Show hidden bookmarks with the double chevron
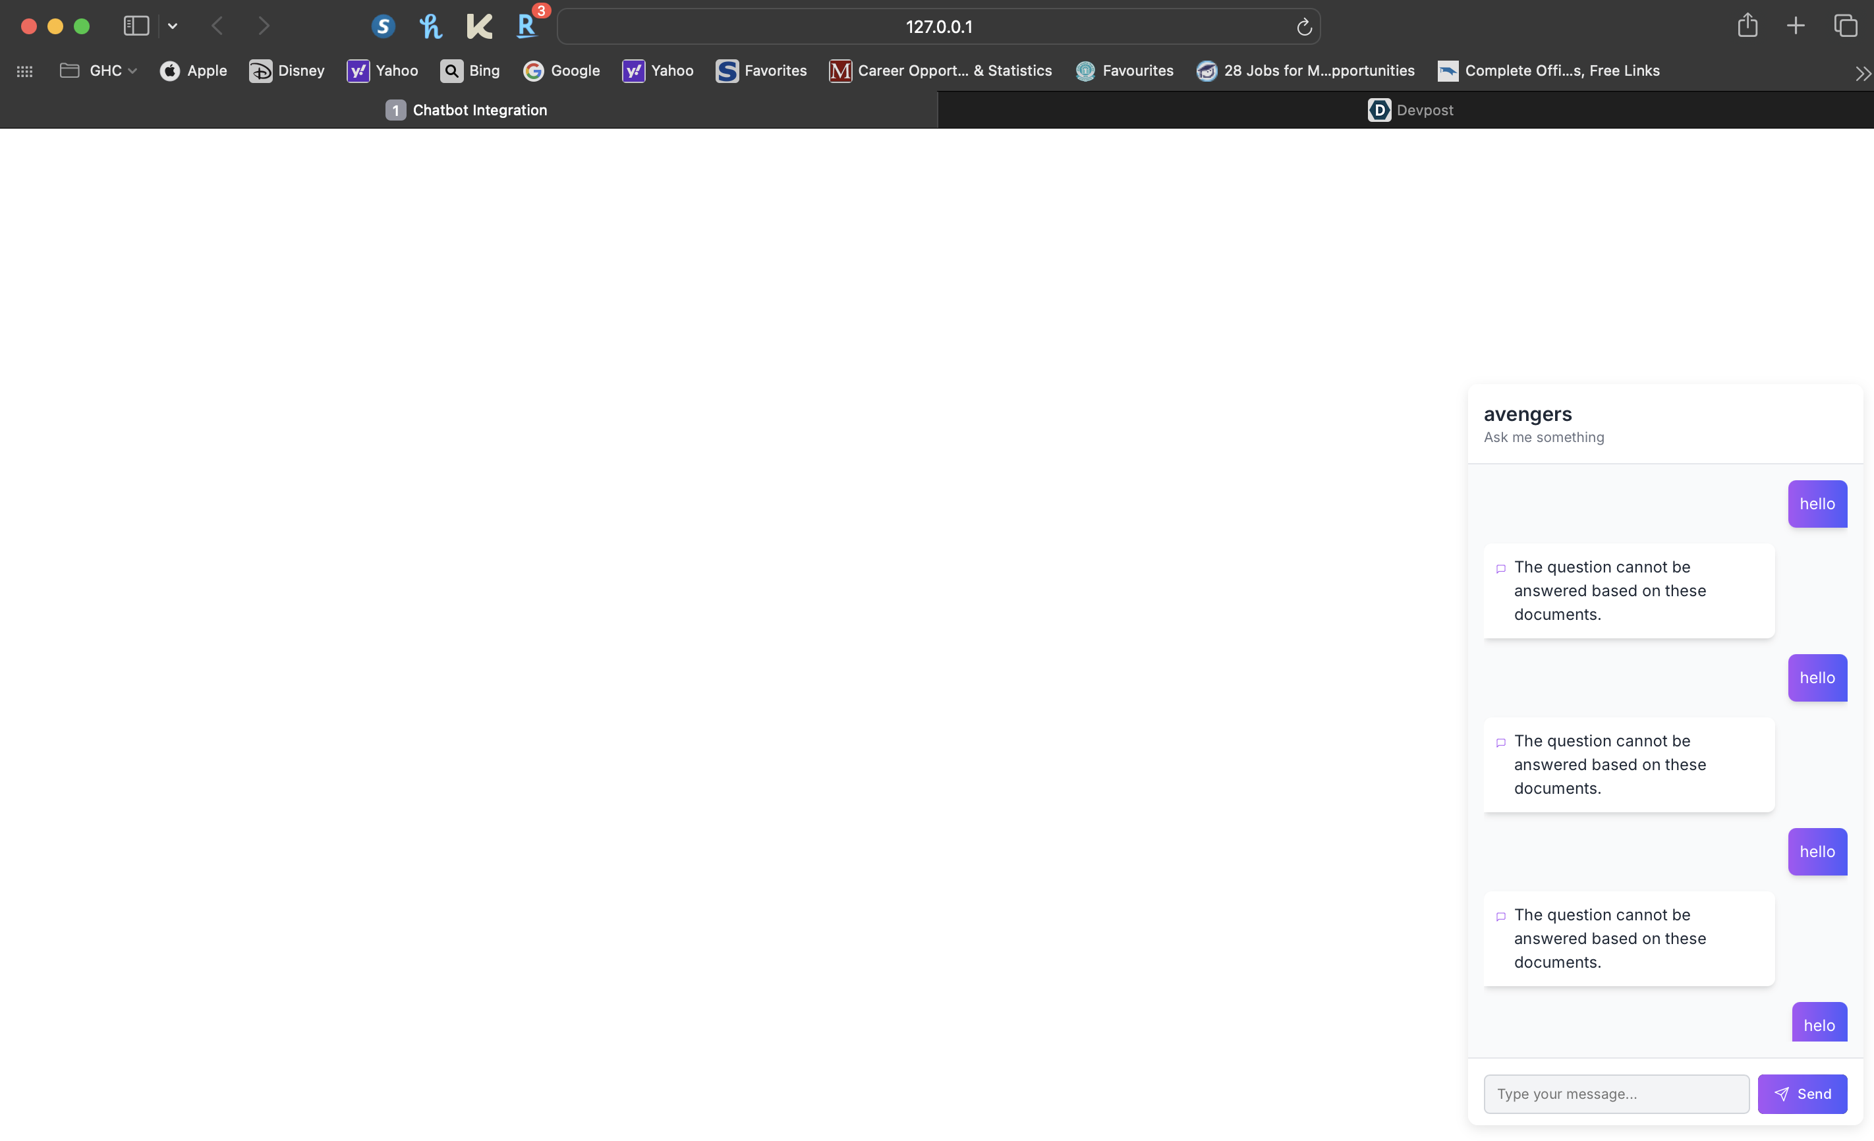The height and width of the screenshot is (1141, 1874). coord(1862,73)
